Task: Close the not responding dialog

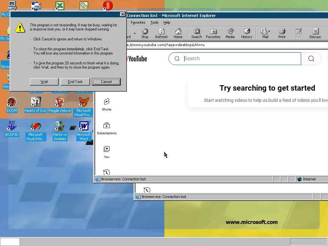Action: tap(122, 14)
